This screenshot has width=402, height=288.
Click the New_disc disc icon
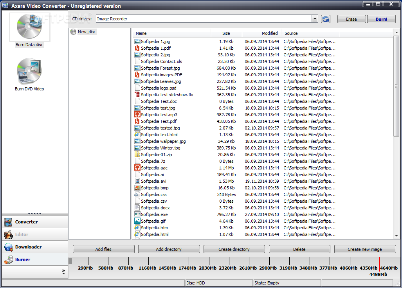(x=73, y=32)
